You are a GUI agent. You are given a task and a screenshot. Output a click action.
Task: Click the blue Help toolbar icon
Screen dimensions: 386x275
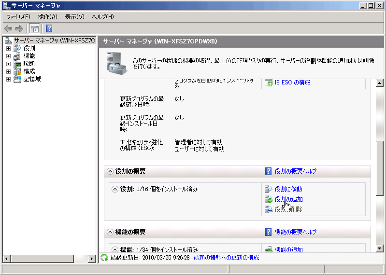coord(49,28)
